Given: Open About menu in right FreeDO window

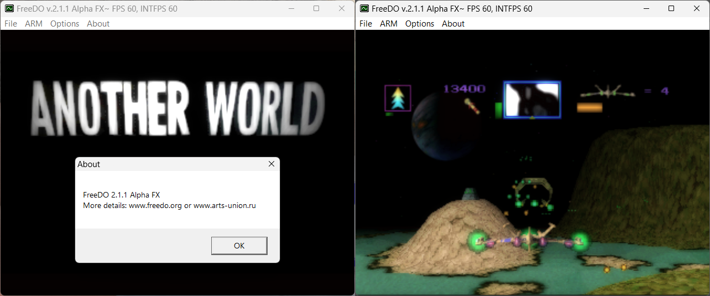Looking at the screenshot, I should (x=453, y=24).
